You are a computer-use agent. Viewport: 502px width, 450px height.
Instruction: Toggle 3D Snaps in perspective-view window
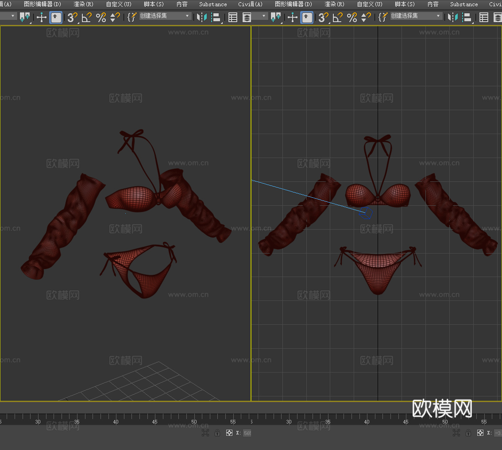point(72,17)
